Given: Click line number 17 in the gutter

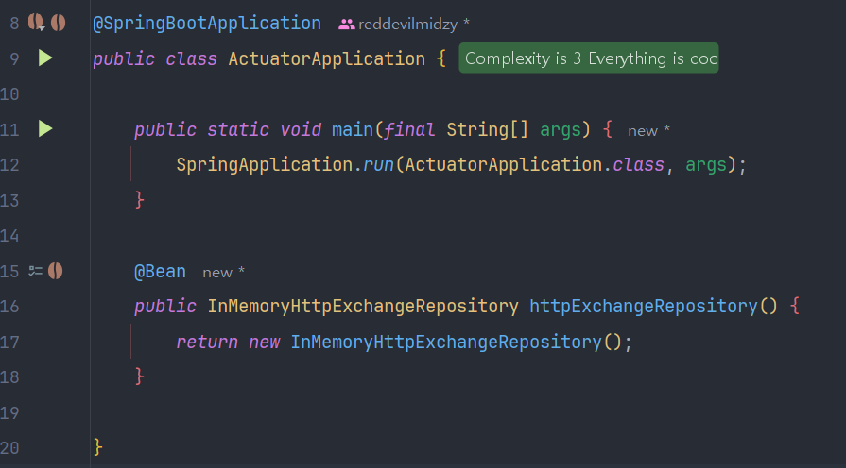Looking at the screenshot, I should tap(10, 342).
